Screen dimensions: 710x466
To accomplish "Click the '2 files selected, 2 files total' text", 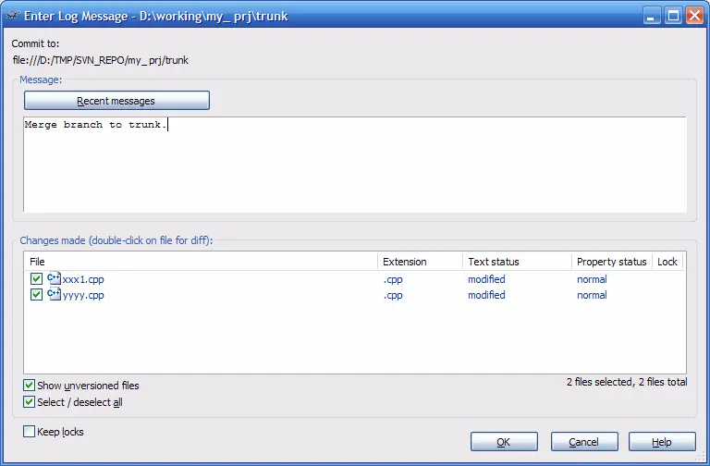I will 627,382.
